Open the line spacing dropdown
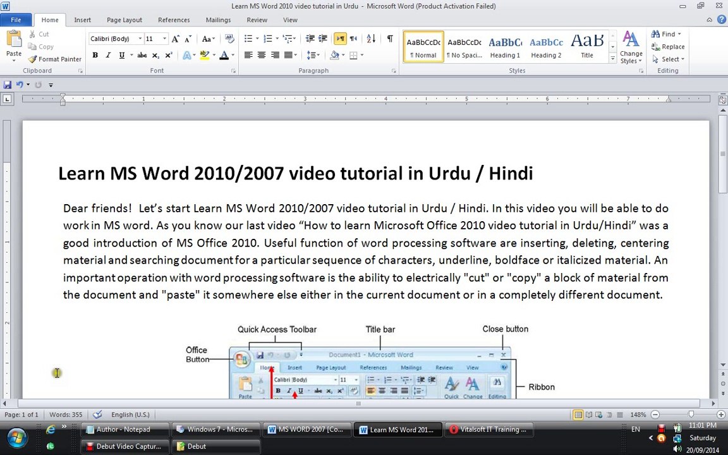 tap(313, 55)
